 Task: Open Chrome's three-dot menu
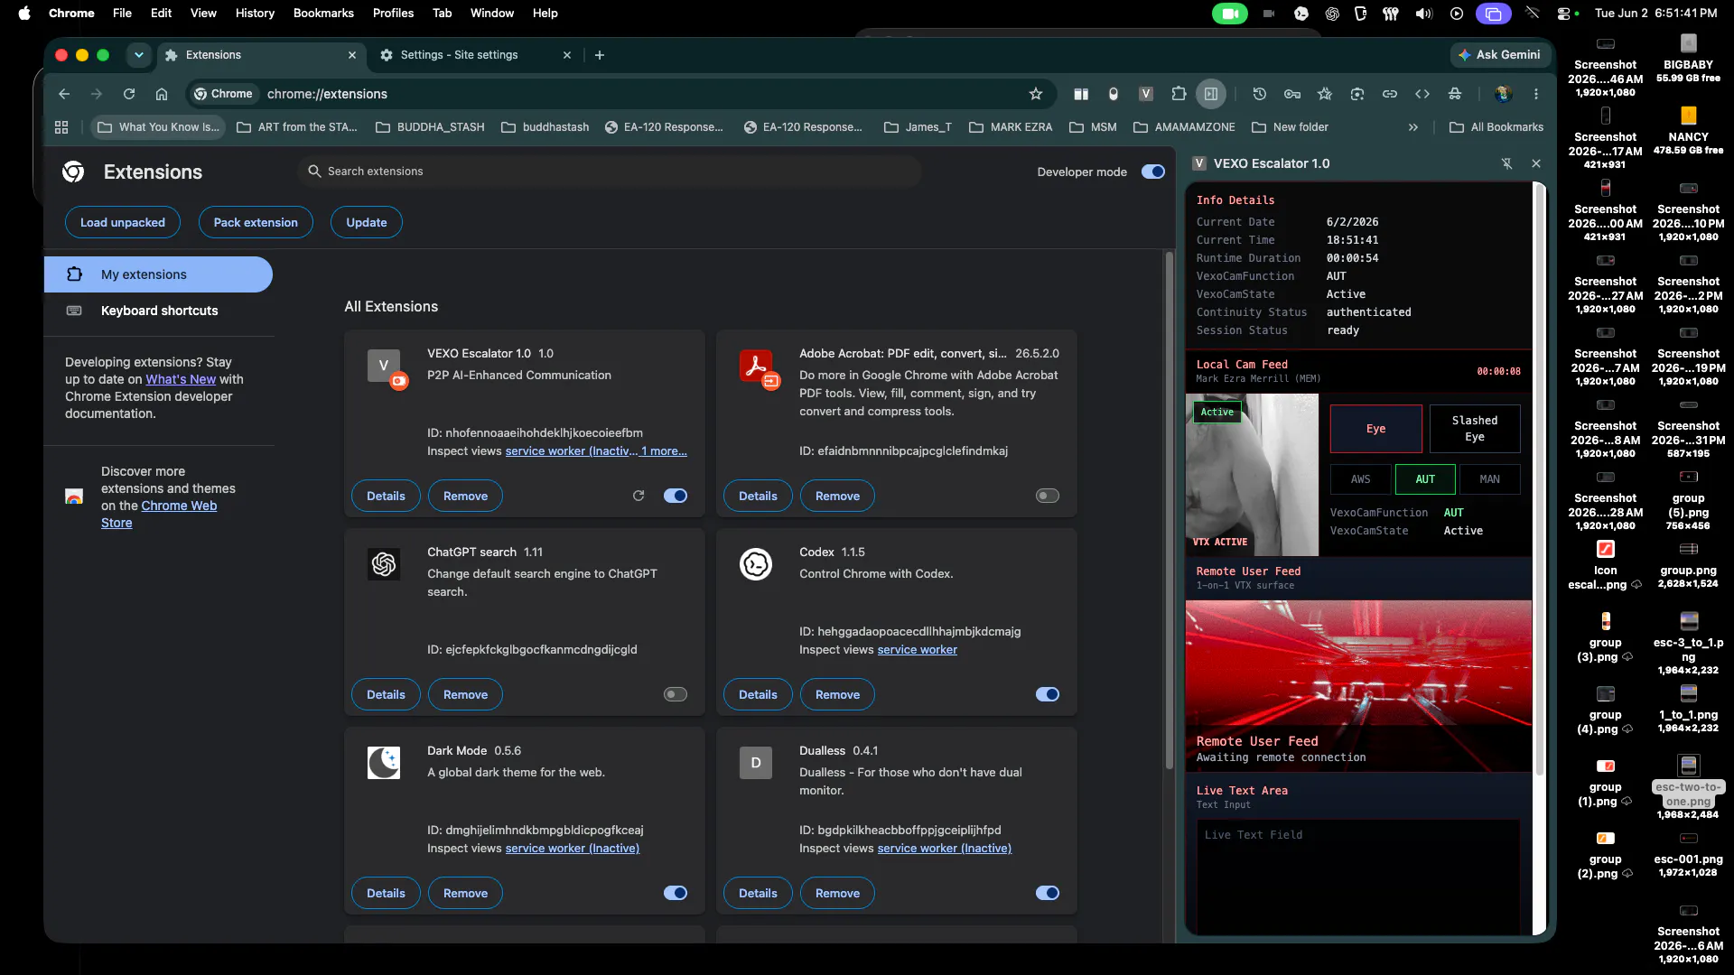1536,94
